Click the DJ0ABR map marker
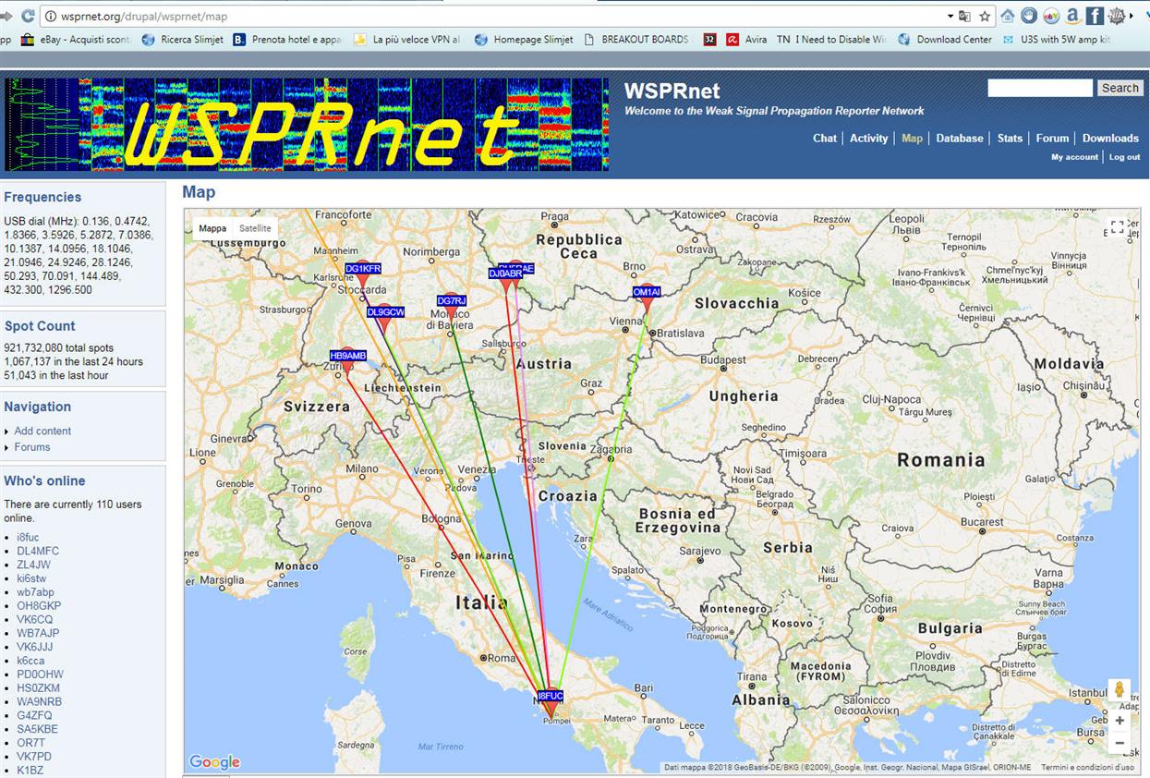 click(505, 279)
